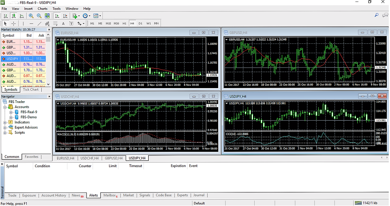Click the Condition column header in Alerts

pyautogui.click(x=42, y=166)
